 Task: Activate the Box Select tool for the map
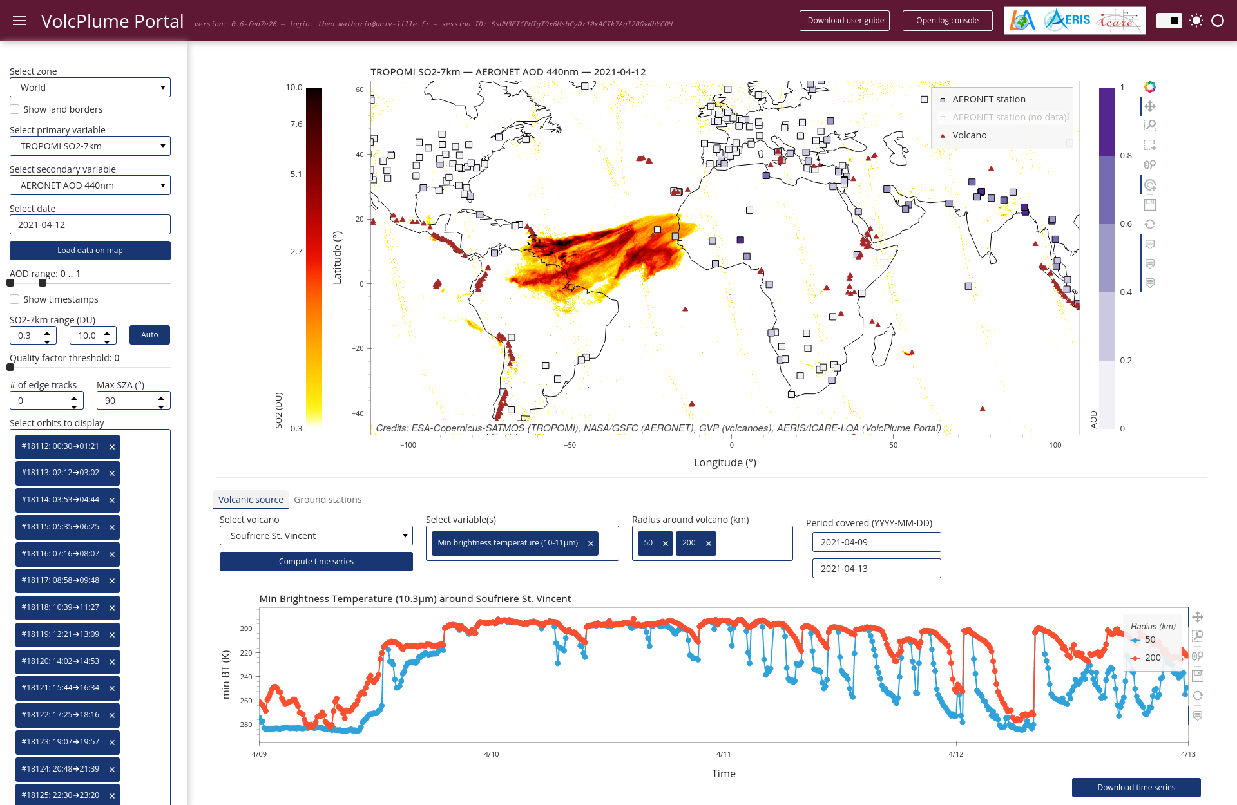click(1150, 146)
